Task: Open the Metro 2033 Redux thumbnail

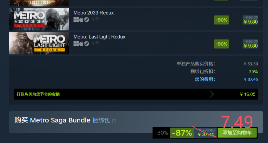Action: pos(39,19)
